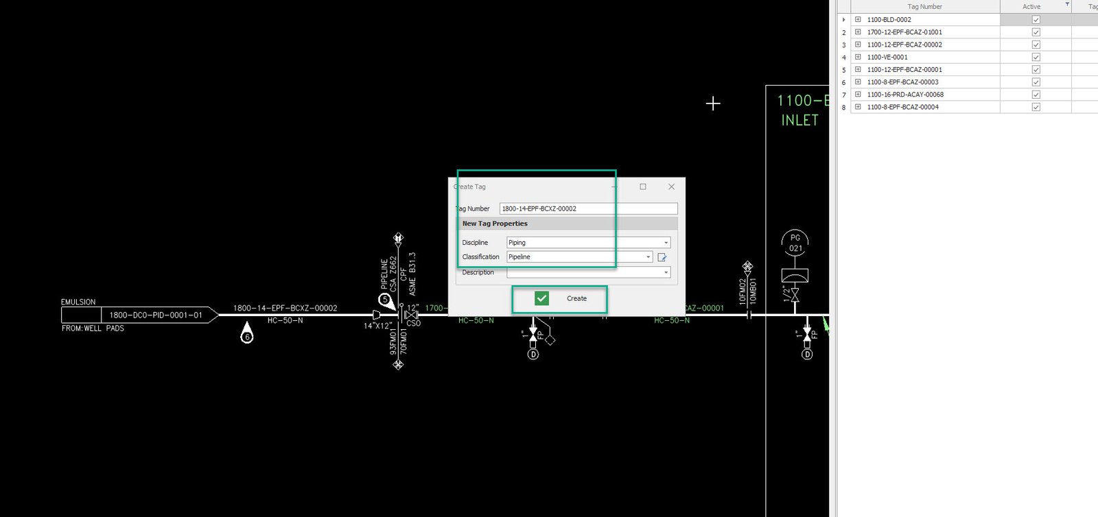The image size is (1098, 517).
Task: Click the revision marker numbered 5
Action: pyautogui.click(x=385, y=300)
